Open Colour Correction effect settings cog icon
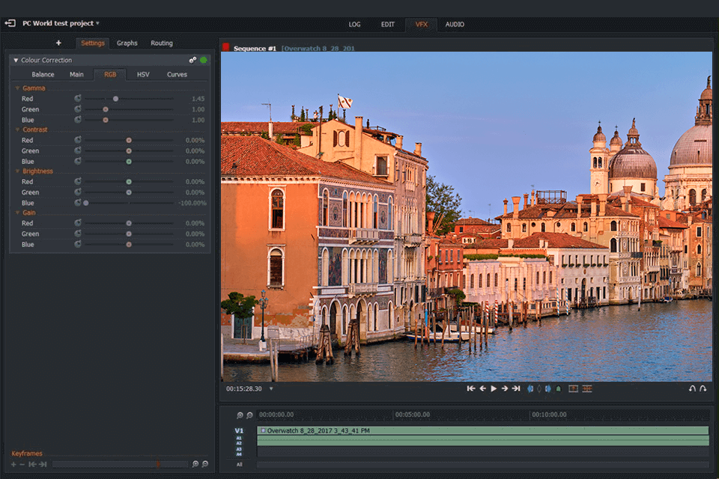 tap(192, 60)
